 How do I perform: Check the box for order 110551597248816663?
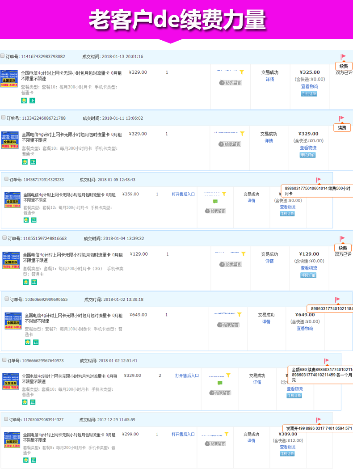4,238
